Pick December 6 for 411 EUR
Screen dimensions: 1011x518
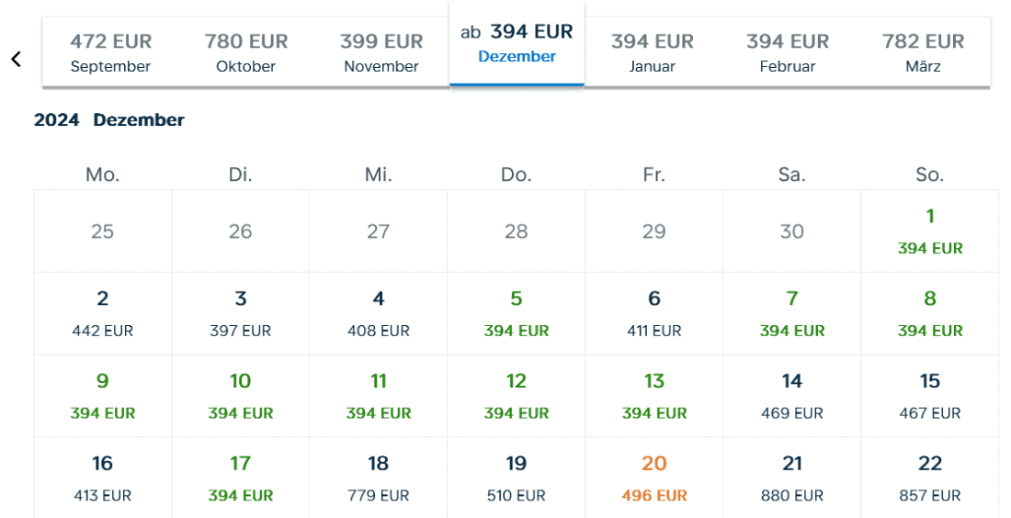654,313
